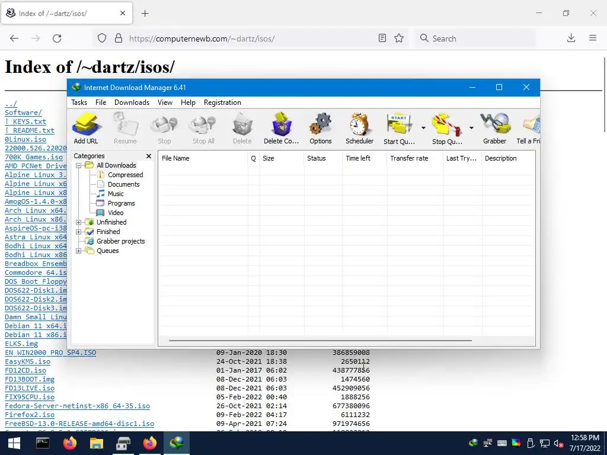The height and width of the screenshot is (455, 607).
Task: Click the Tell a Friend toolbar icon
Action: [x=529, y=129]
